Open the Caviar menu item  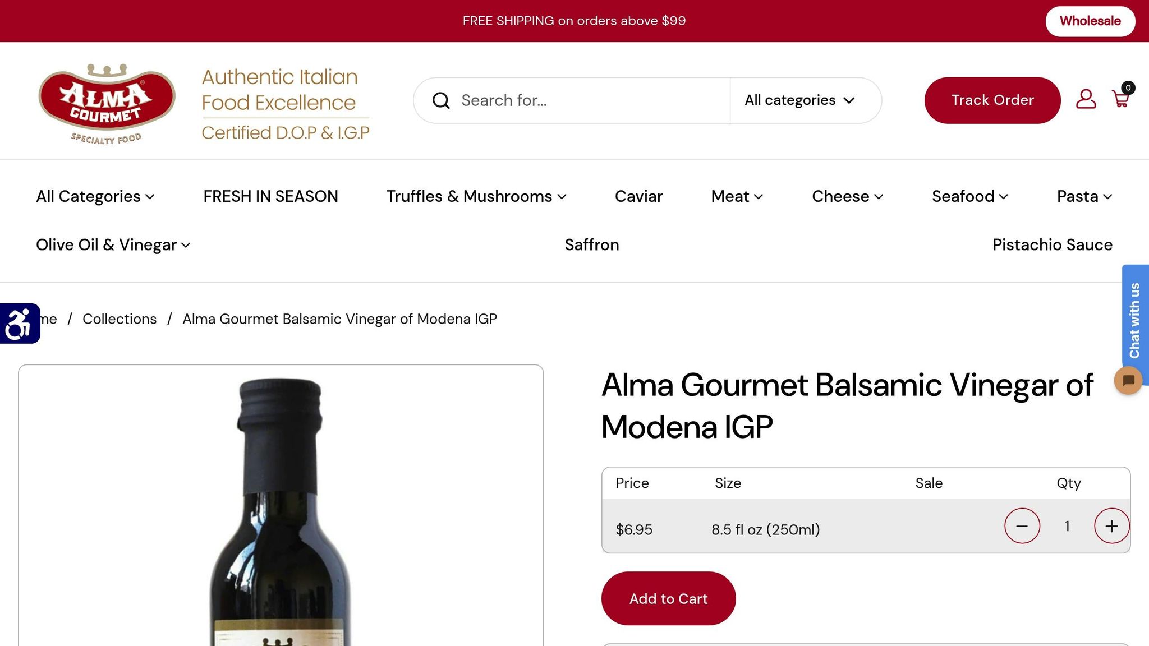coord(638,196)
